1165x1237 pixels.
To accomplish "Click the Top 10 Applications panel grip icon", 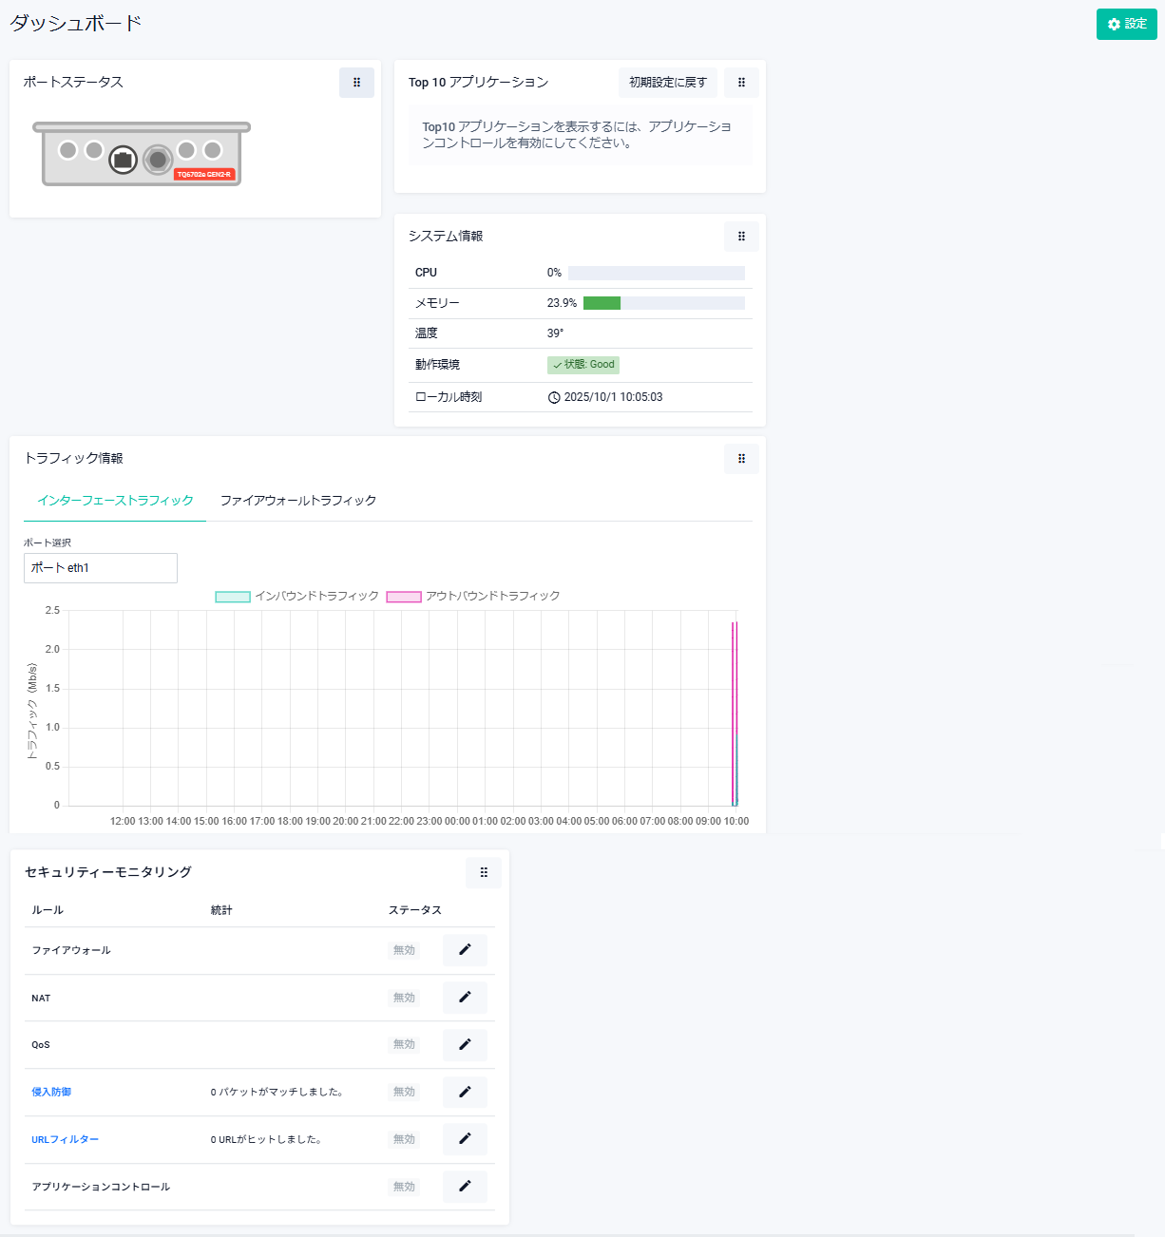I will point(741,83).
